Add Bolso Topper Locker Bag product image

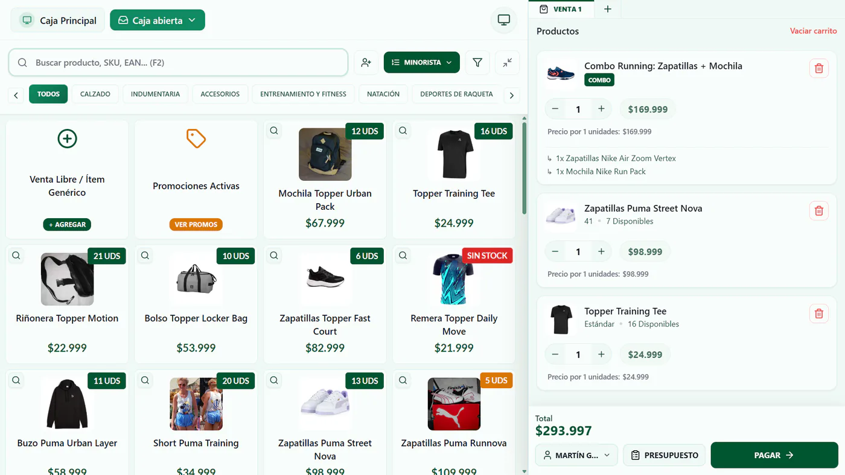coord(196,279)
